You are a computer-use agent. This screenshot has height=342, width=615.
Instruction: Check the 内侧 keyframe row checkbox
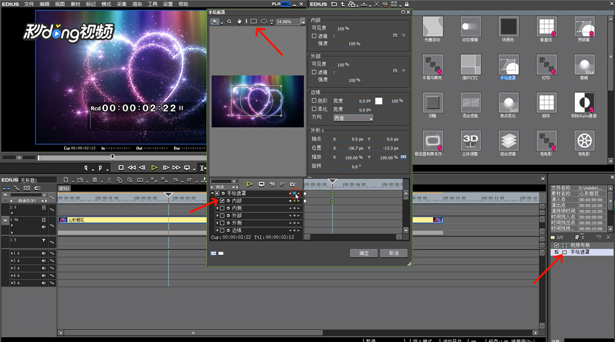click(x=222, y=208)
